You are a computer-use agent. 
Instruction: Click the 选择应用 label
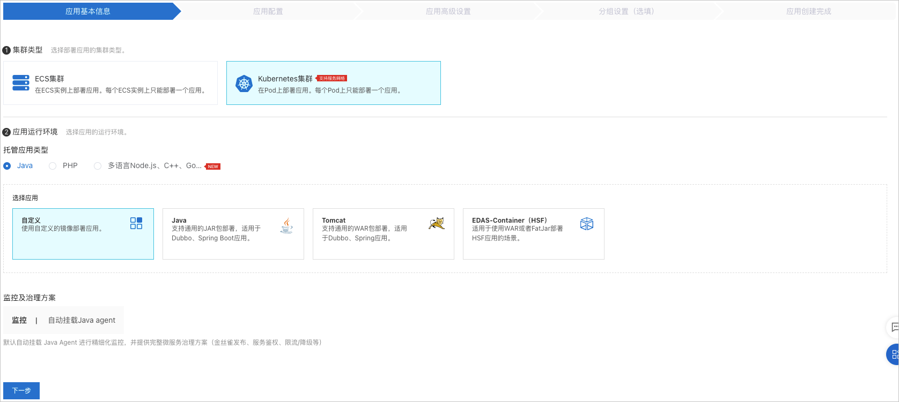tap(25, 198)
